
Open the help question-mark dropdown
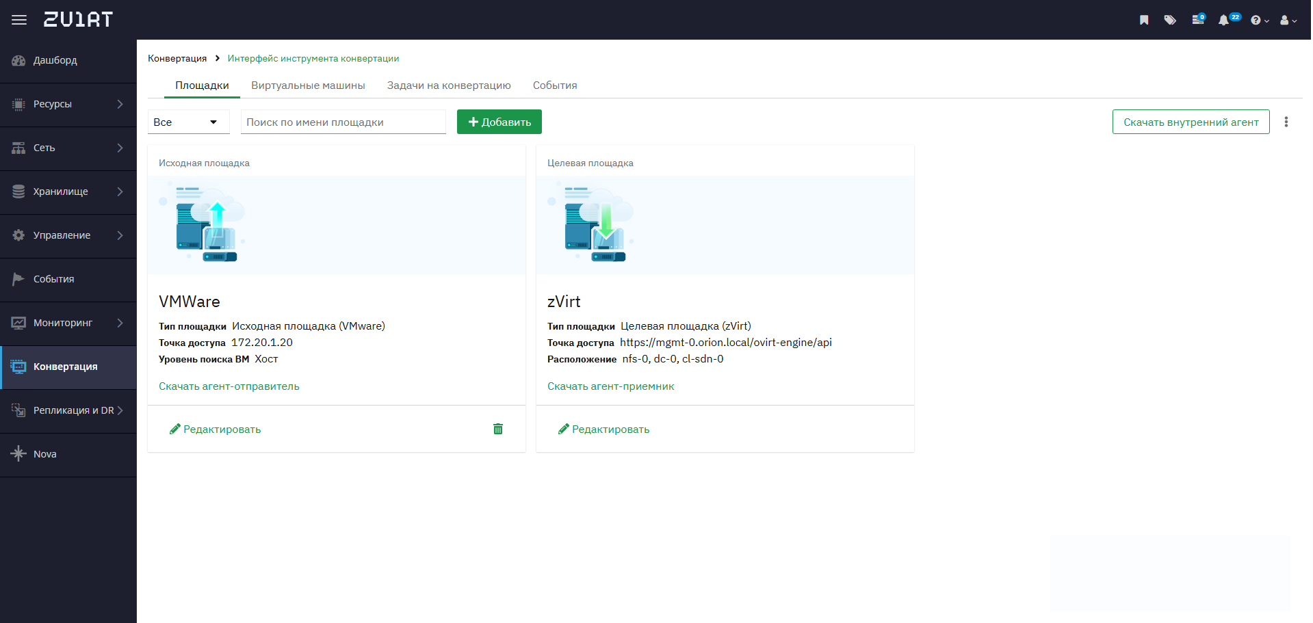pyautogui.click(x=1259, y=21)
